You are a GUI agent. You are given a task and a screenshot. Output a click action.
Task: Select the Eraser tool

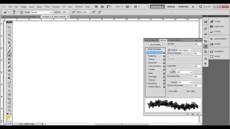(9, 67)
